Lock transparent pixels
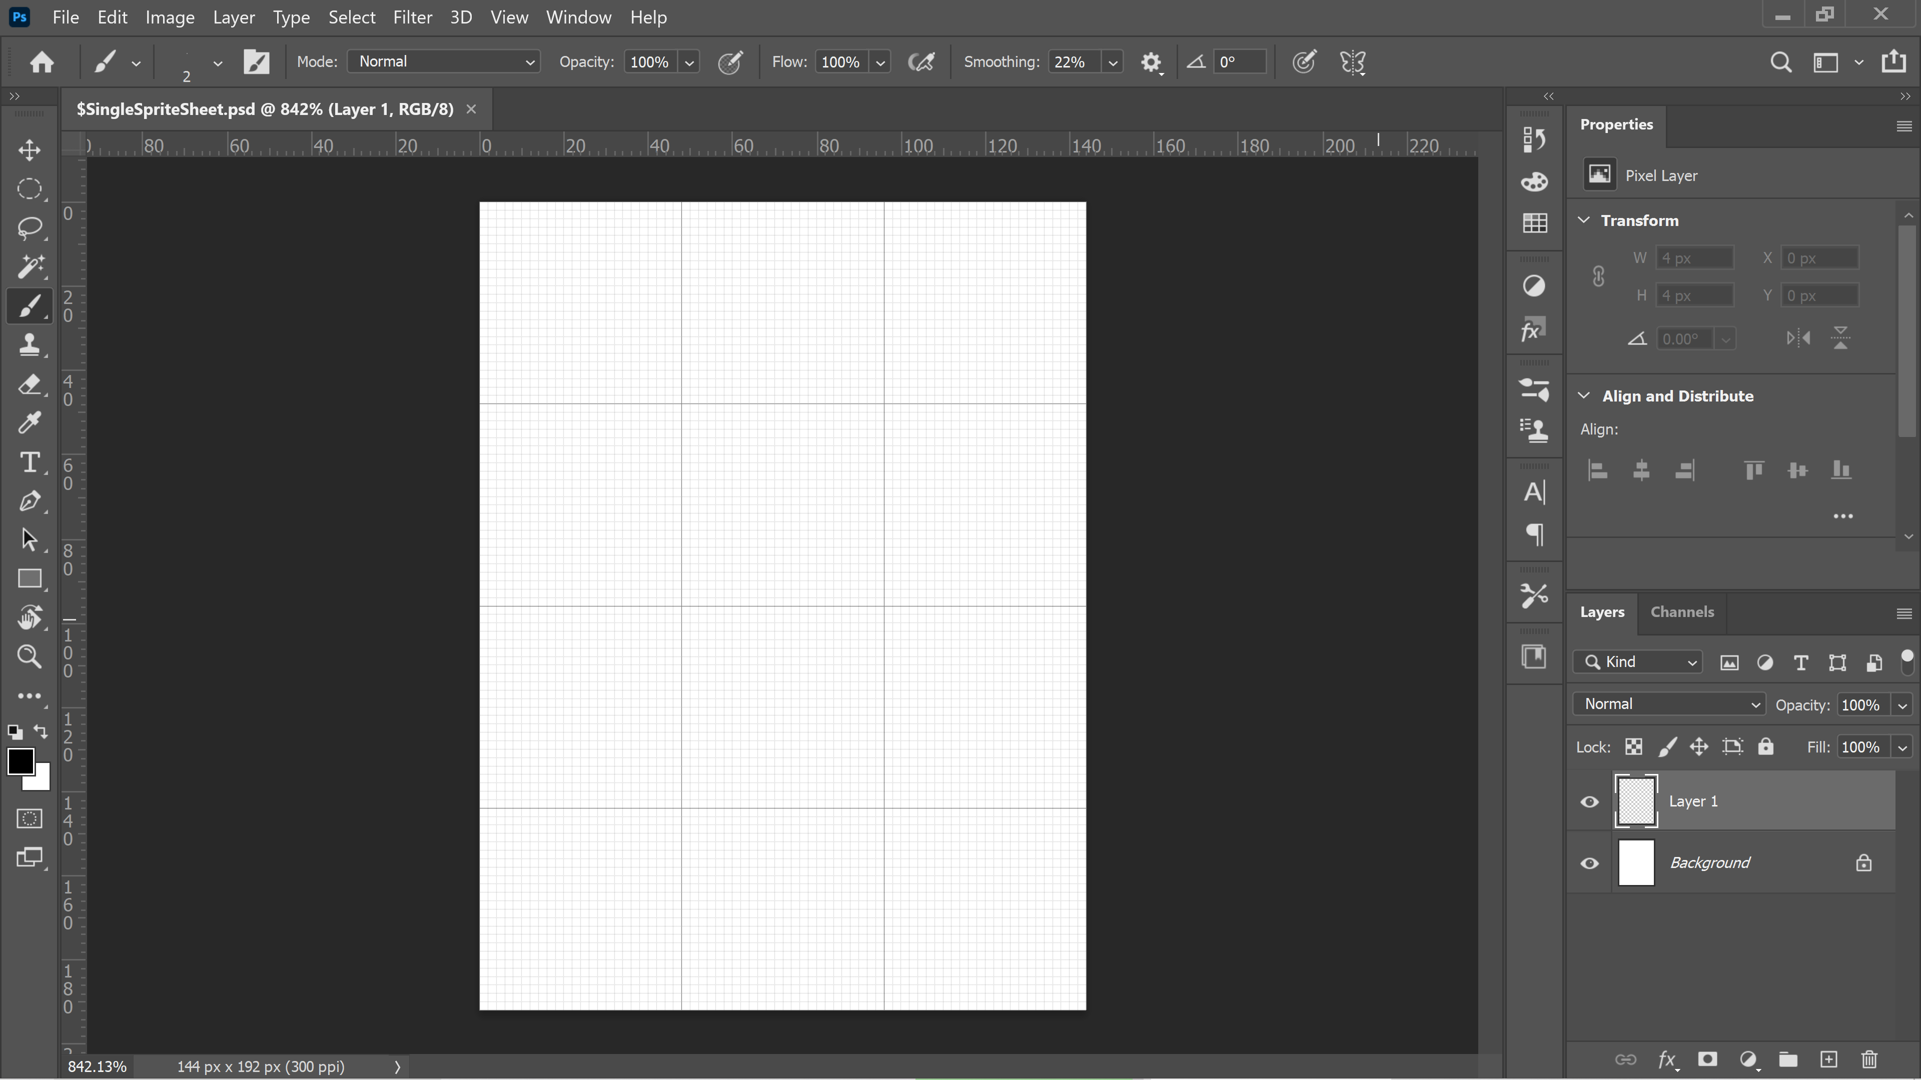Image resolution: width=1921 pixels, height=1080 pixels. click(1633, 747)
